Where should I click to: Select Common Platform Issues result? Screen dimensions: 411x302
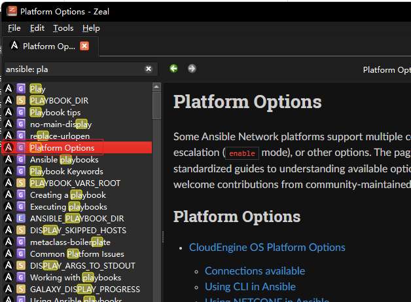pyautogui.click(x=77, y=254)
